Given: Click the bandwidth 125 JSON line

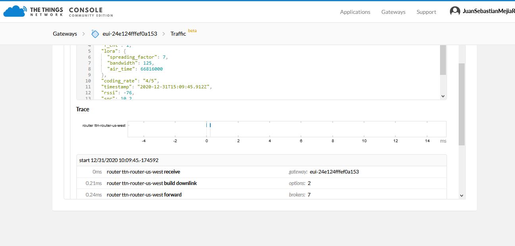Looking at the screenshot, I should pos(131,63).
